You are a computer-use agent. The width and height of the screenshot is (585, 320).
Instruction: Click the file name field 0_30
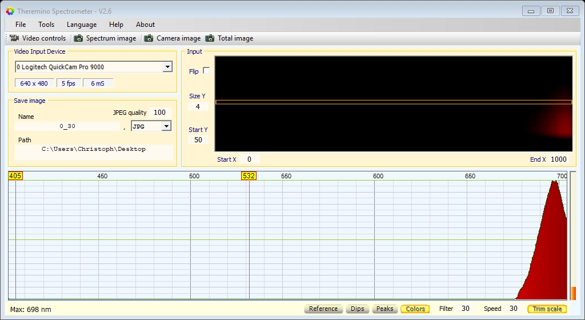(x=67, y=126)
